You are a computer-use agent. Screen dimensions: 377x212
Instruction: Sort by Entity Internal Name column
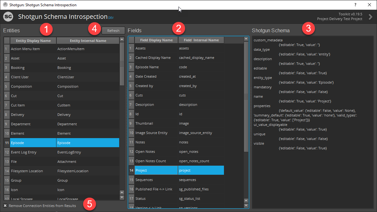click(x=88, y=41)
